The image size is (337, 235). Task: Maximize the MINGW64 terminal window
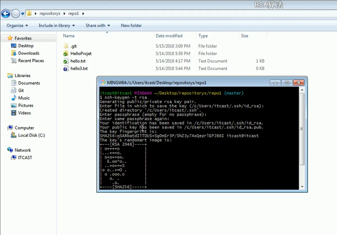(x=287, y=83)
